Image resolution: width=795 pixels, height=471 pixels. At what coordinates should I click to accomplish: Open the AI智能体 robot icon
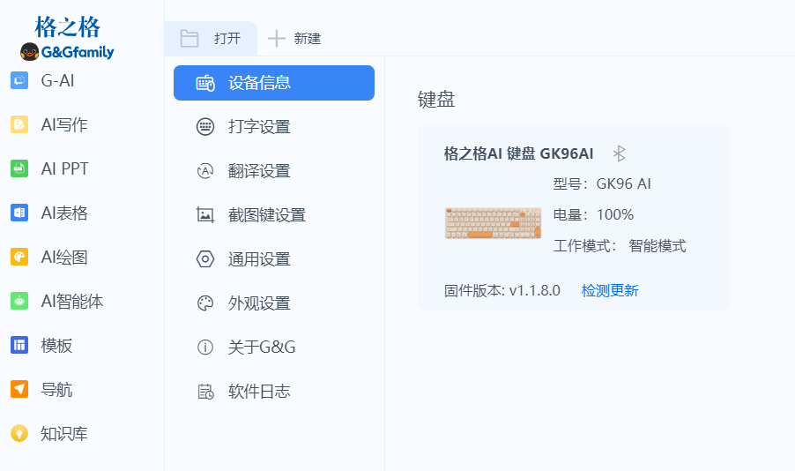pyautogui.click(x=19, y=301)
